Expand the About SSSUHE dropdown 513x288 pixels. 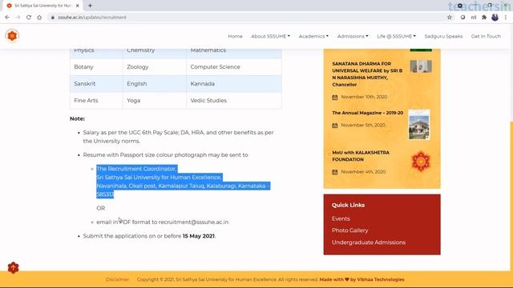point(271,36)
